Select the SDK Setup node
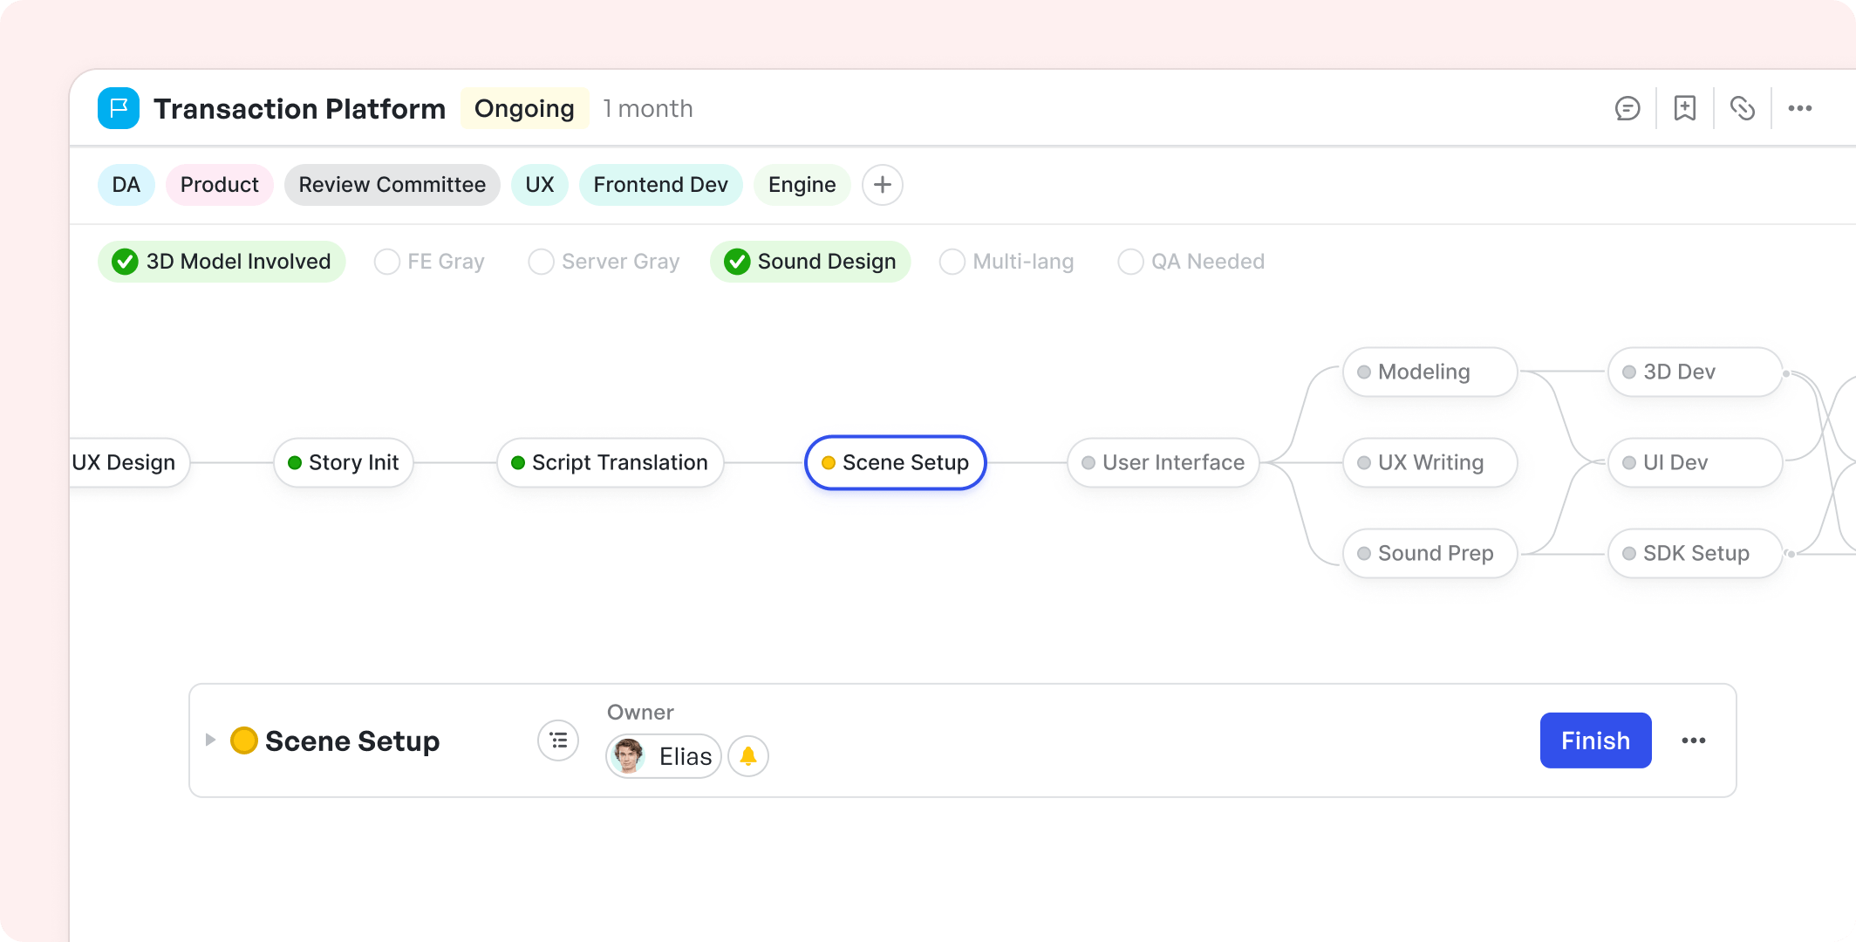The image size is (1856, 942). [1696, 553]
